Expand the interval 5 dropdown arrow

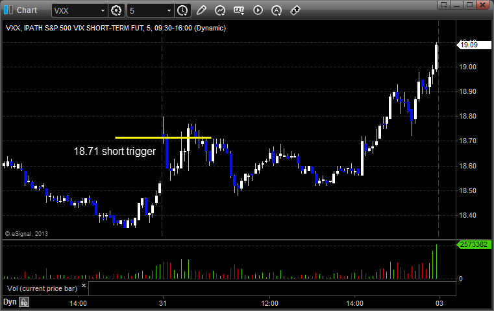(x=169, y=11)
